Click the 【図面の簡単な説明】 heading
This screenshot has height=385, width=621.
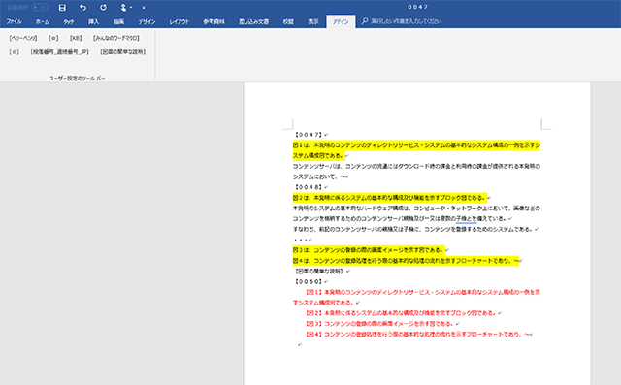tap(319, 271)
